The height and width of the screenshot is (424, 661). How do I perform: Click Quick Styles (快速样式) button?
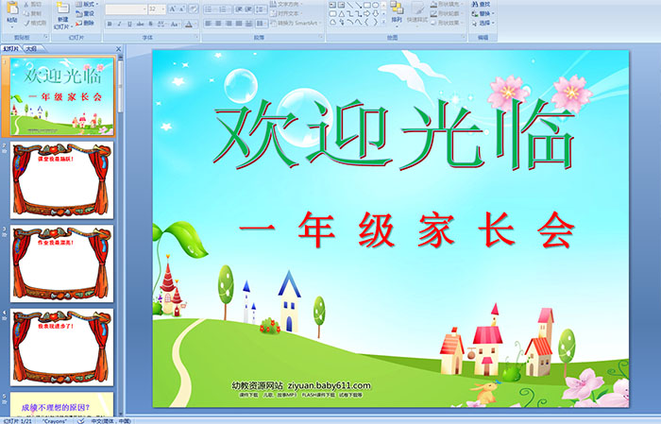point(417,12)
